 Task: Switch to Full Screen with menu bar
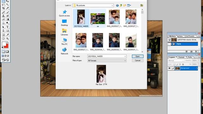click(x=5, y=56)
